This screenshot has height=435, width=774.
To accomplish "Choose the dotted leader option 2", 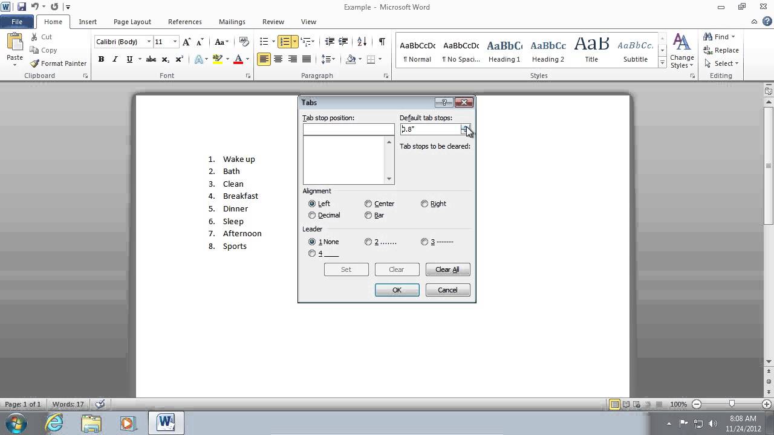I will point(368,242).
